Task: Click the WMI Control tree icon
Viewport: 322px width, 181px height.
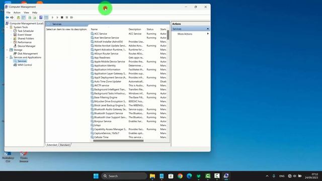Action: (15, 65)
